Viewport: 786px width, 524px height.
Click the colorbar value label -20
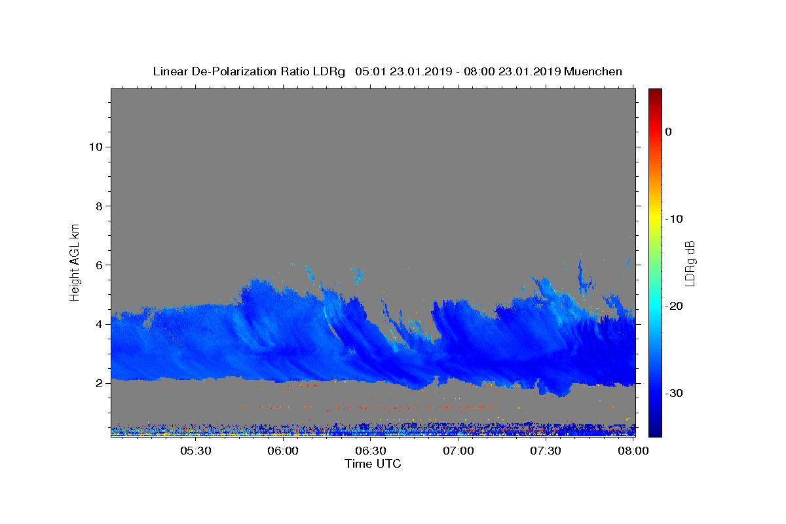pyautogui.click(x=675, y=306)
